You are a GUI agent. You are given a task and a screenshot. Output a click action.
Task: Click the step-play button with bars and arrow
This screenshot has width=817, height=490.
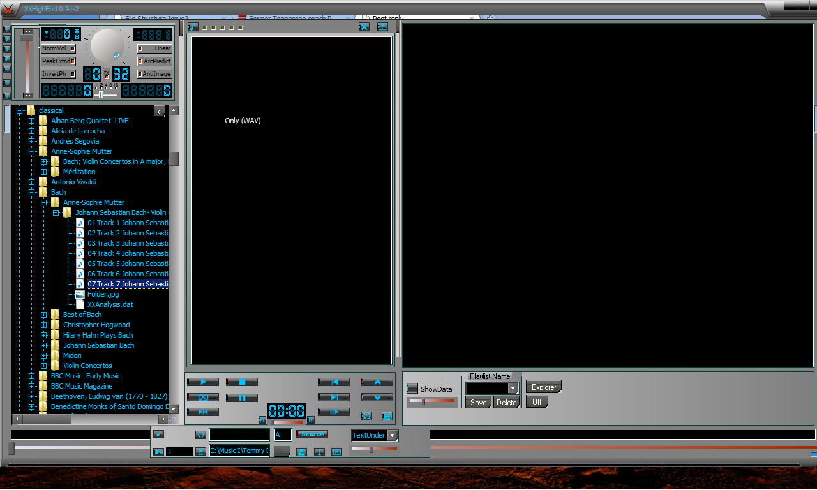coord(334,412)
